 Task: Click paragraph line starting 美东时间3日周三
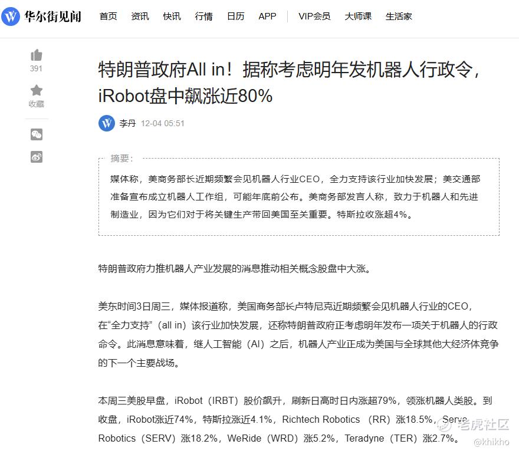pos(285,307)
